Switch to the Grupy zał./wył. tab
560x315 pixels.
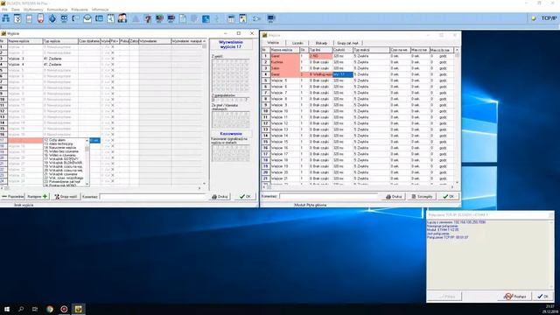347,43
